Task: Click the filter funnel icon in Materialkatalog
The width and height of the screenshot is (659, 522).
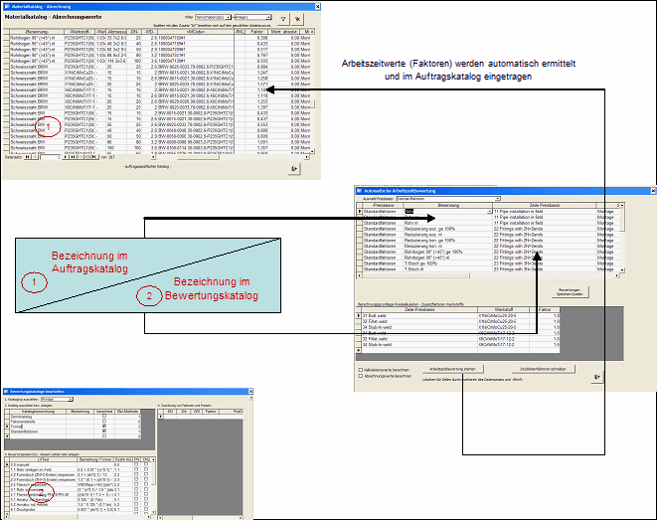Action: (x=282, y=18)
